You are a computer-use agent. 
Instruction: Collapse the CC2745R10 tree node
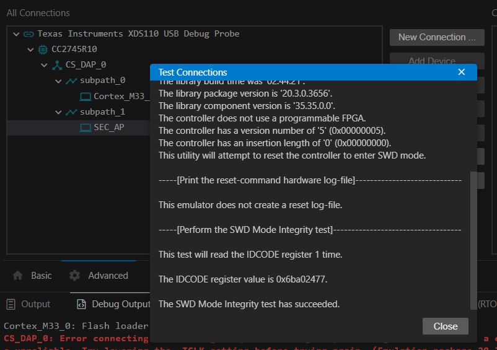tap(30, 50)
